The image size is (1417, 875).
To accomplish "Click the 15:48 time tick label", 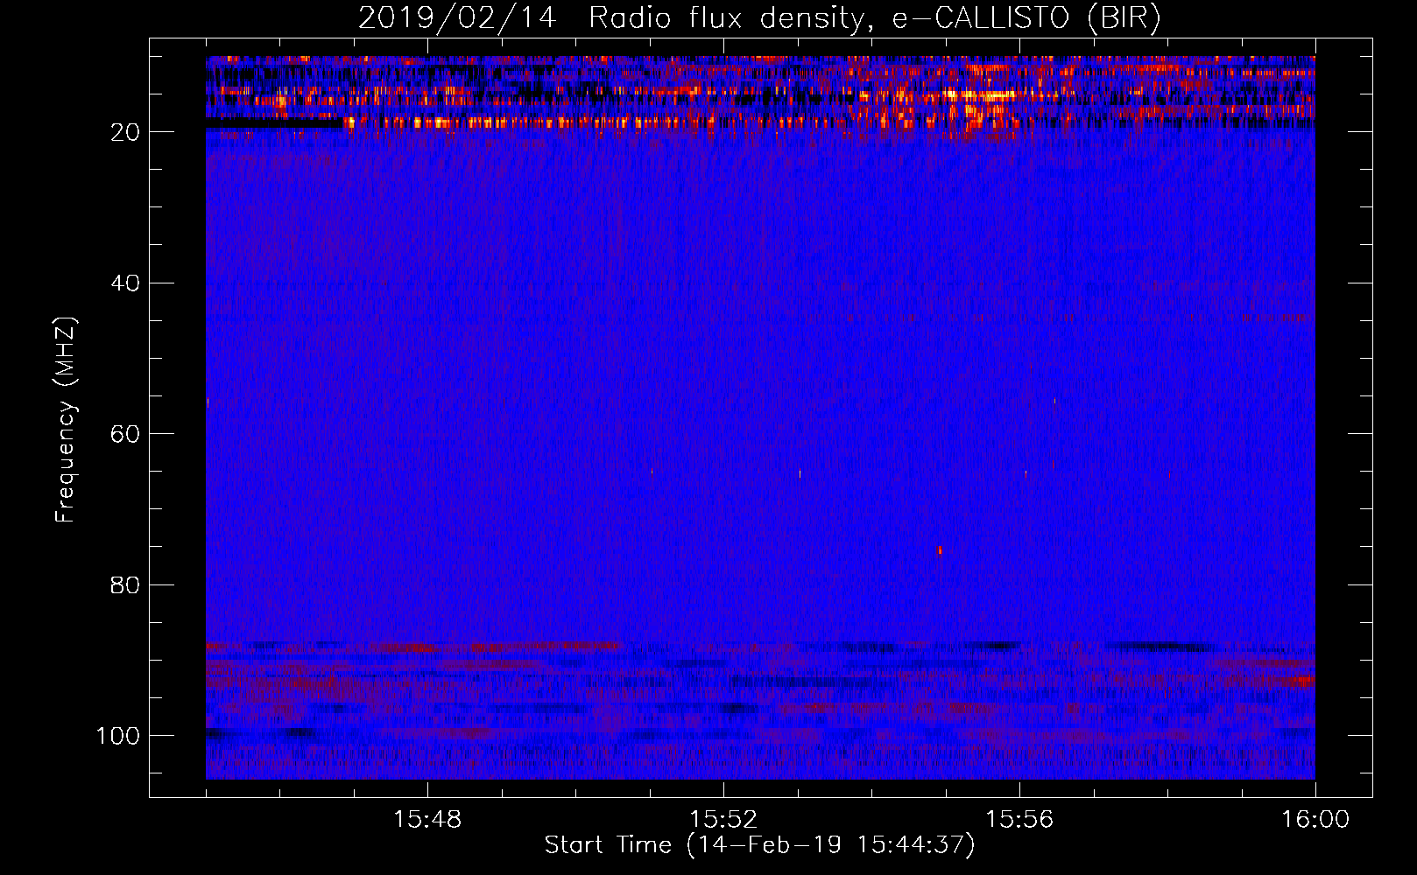I will coord(427,820).
